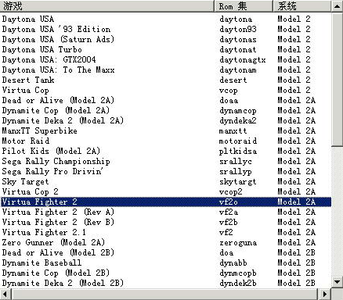
Task: Select Sega Rally Championship row
Action: tap(165, 161)
